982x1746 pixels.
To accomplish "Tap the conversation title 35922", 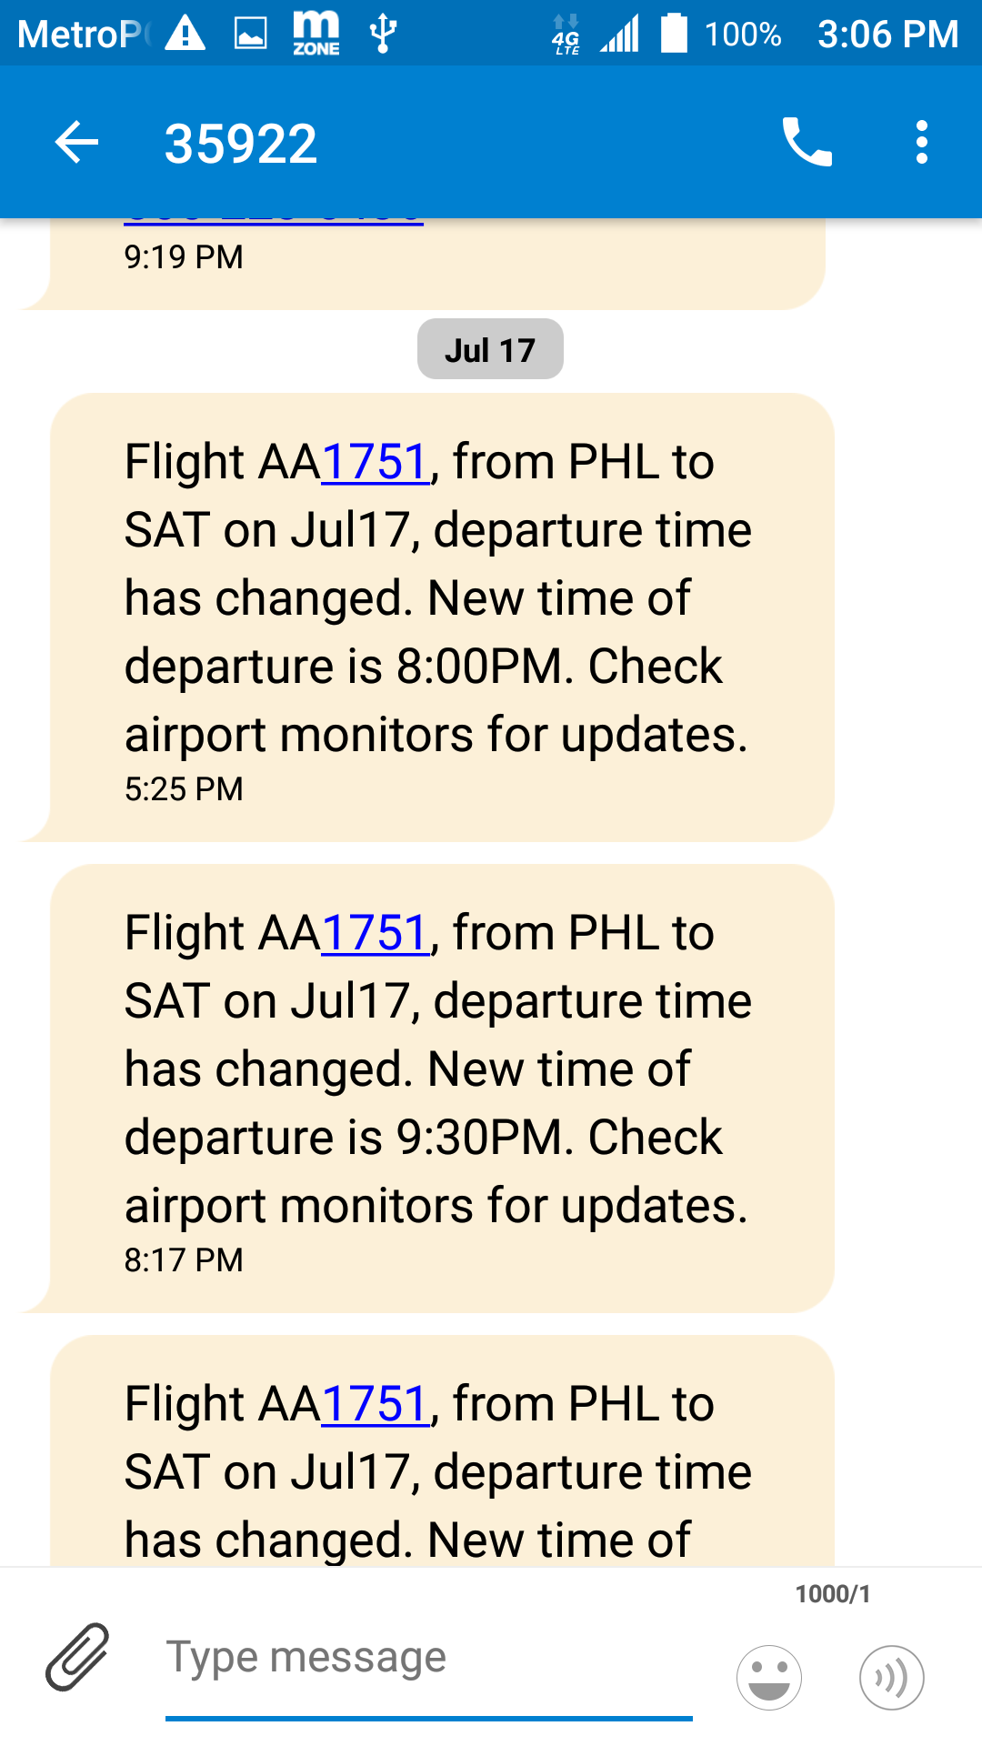I will (241, 144).
